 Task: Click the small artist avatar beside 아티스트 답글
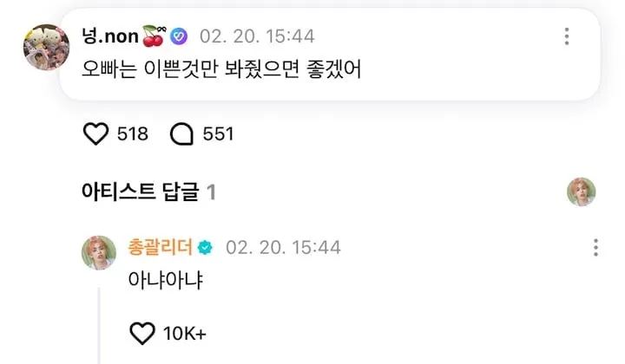580,192
